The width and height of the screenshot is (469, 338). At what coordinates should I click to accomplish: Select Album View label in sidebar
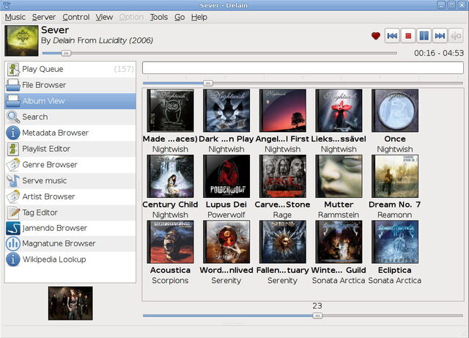point(43,101)
